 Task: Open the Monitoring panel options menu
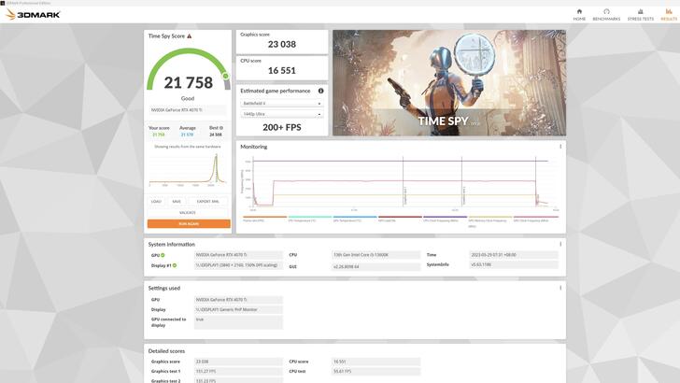pos(560,147)
